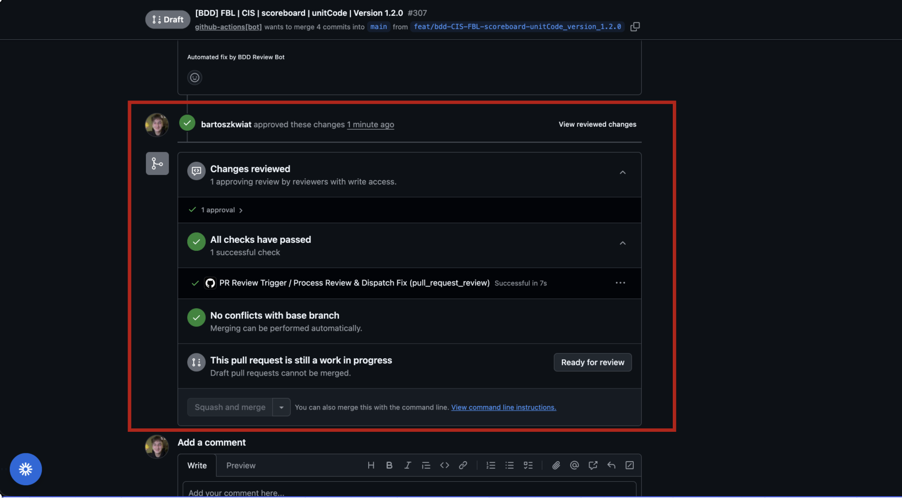Click the GitHub logo beside PR Review Trigger
This screenshot has height=498, width=902.
[x=210, y=283]
